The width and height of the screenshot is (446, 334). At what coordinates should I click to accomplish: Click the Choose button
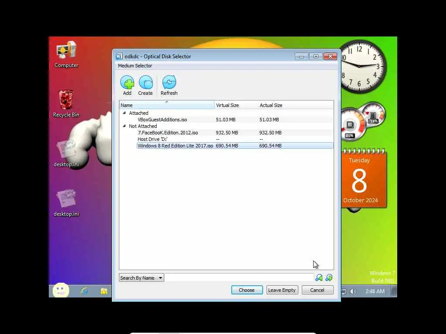pyautogui.click(x=247, y=290)
